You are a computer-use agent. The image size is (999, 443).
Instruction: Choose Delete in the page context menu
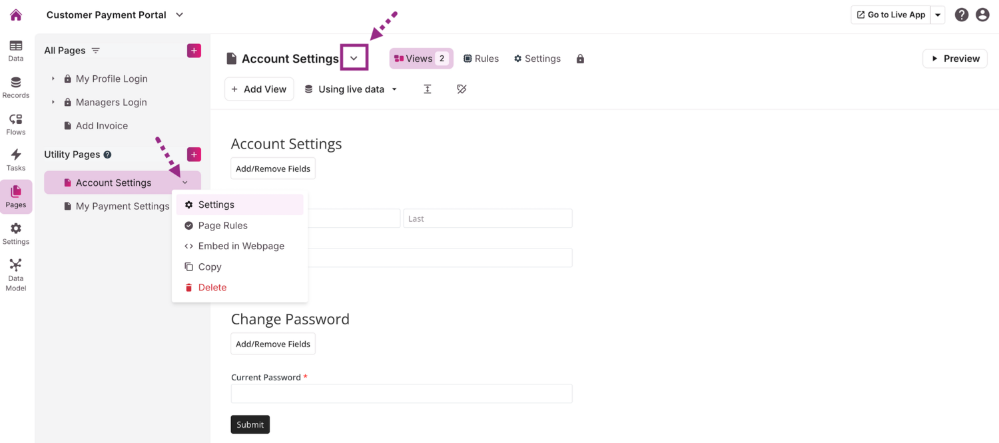point(212,287)
